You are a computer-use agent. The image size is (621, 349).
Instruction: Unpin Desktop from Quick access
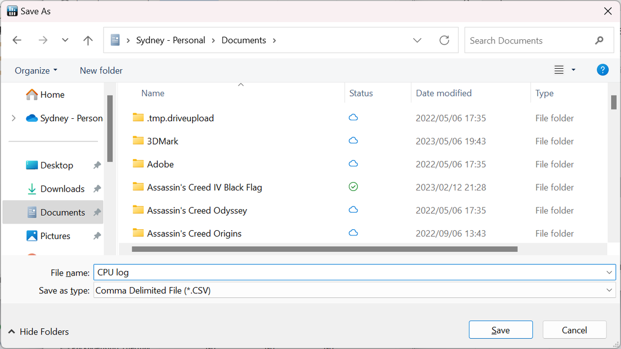pos(97,165)
